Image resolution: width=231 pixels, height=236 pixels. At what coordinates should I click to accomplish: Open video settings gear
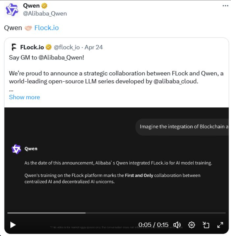192,225
